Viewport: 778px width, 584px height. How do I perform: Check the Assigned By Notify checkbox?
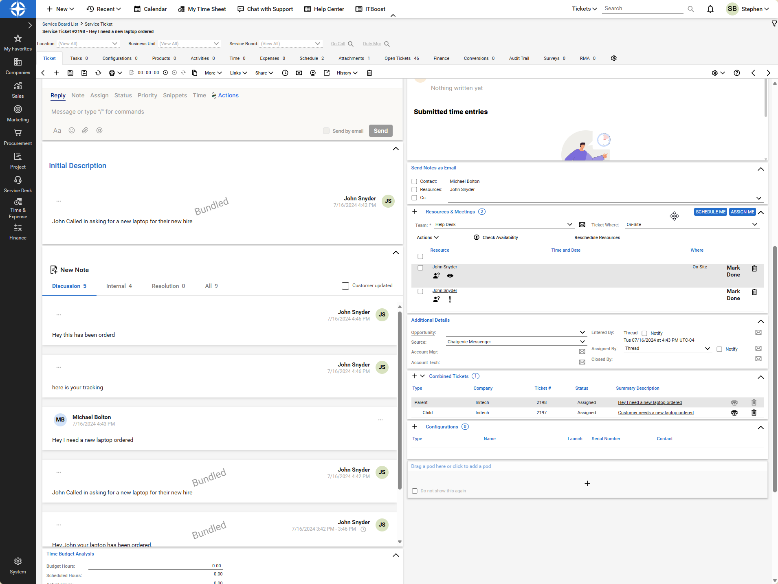coord(719,349)
